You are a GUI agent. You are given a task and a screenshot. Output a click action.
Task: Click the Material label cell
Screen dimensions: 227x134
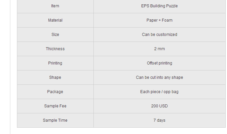click(x=55, y=20)
